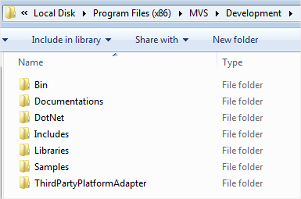301x199 pixels.
Task: Click the address bar folder icon
Action: click(x=10, y=13)
